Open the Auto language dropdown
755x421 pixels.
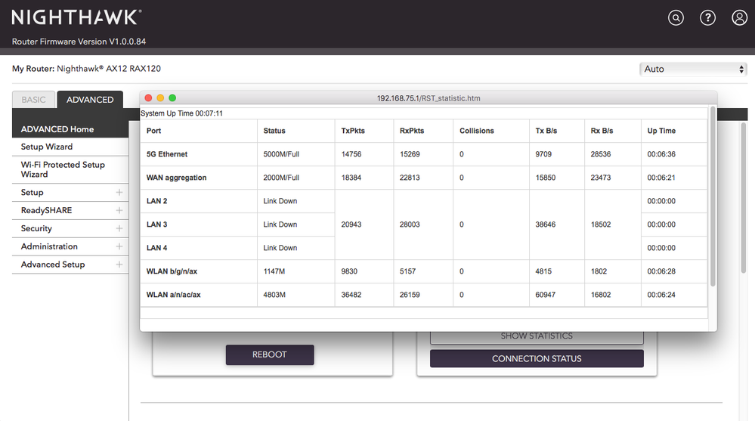(693, 69)
